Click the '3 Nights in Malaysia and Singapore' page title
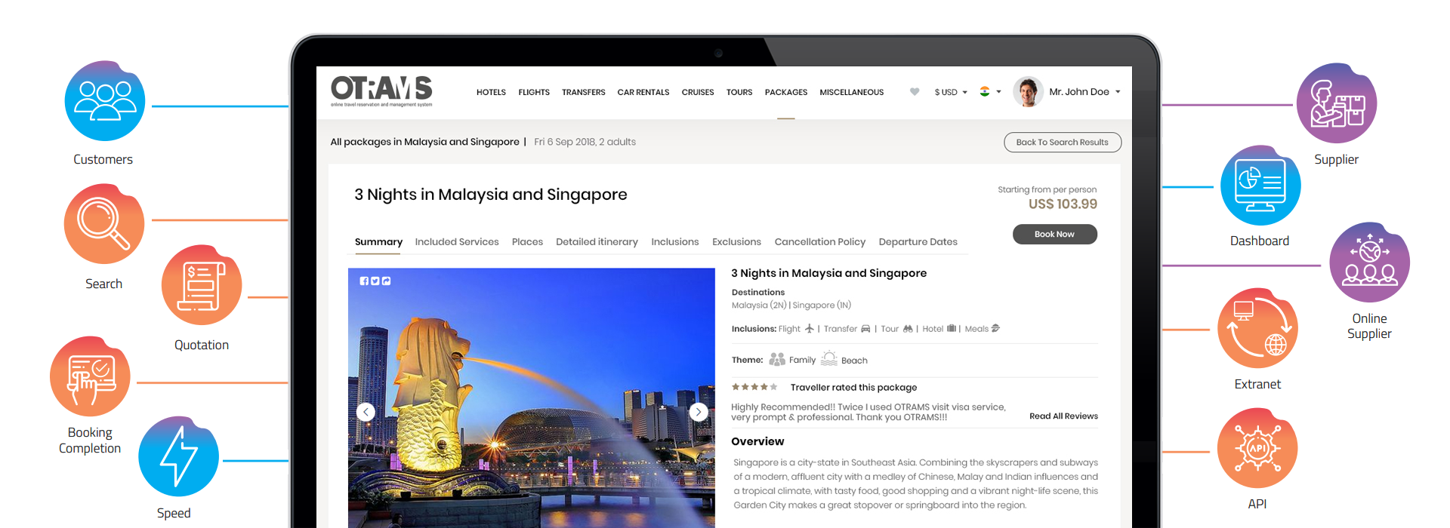The height and width of the screenshot is (528, 1450). 491,195
